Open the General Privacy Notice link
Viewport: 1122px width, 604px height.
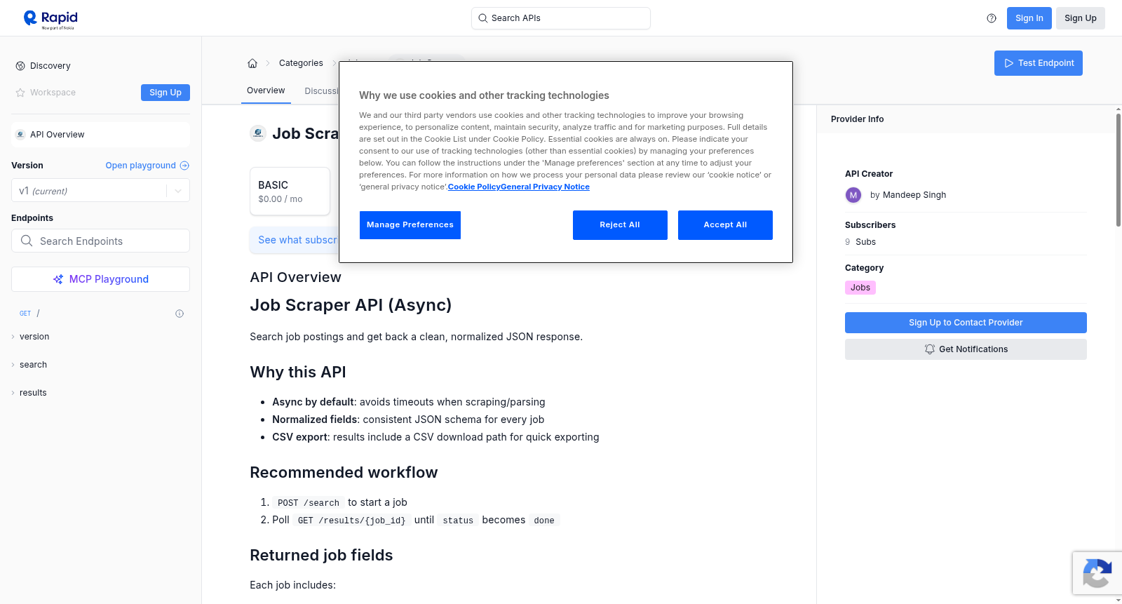pyautogui.click(x=545, y=187)
